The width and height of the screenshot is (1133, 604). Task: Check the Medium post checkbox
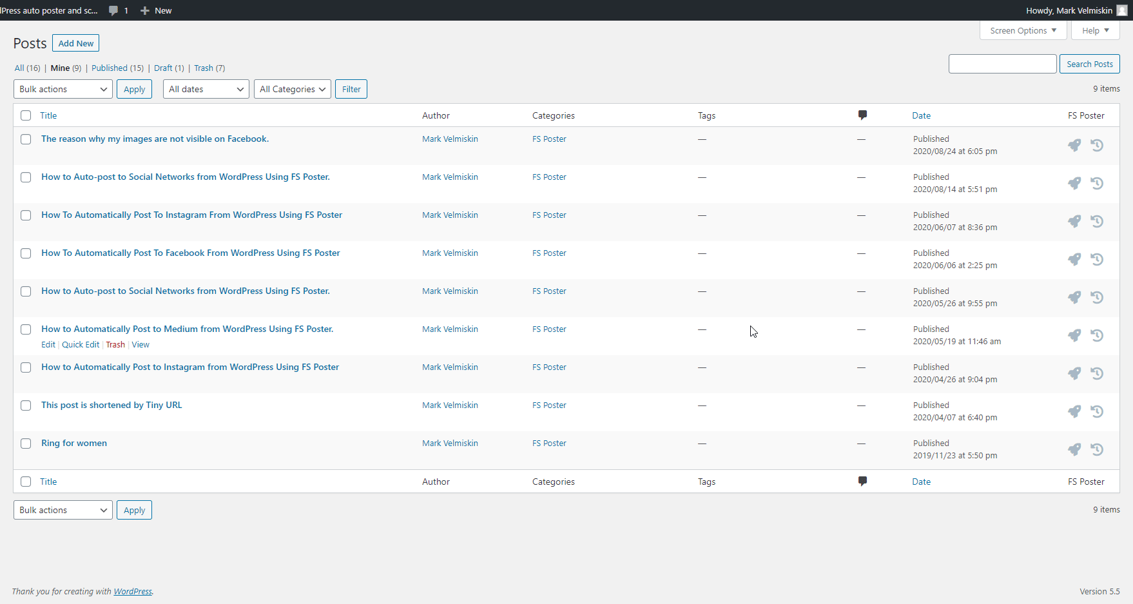26,329
